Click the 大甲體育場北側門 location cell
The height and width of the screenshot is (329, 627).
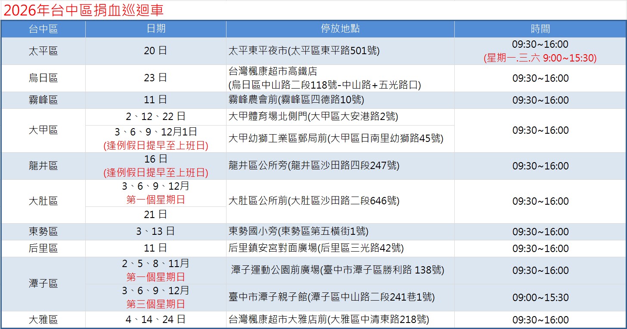313,117
